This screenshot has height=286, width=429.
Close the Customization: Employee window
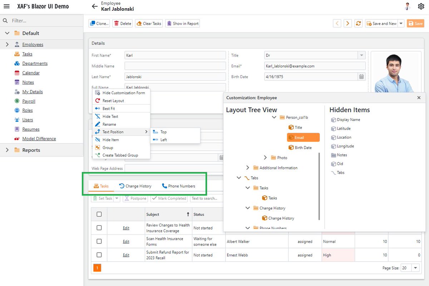[419, 98]
